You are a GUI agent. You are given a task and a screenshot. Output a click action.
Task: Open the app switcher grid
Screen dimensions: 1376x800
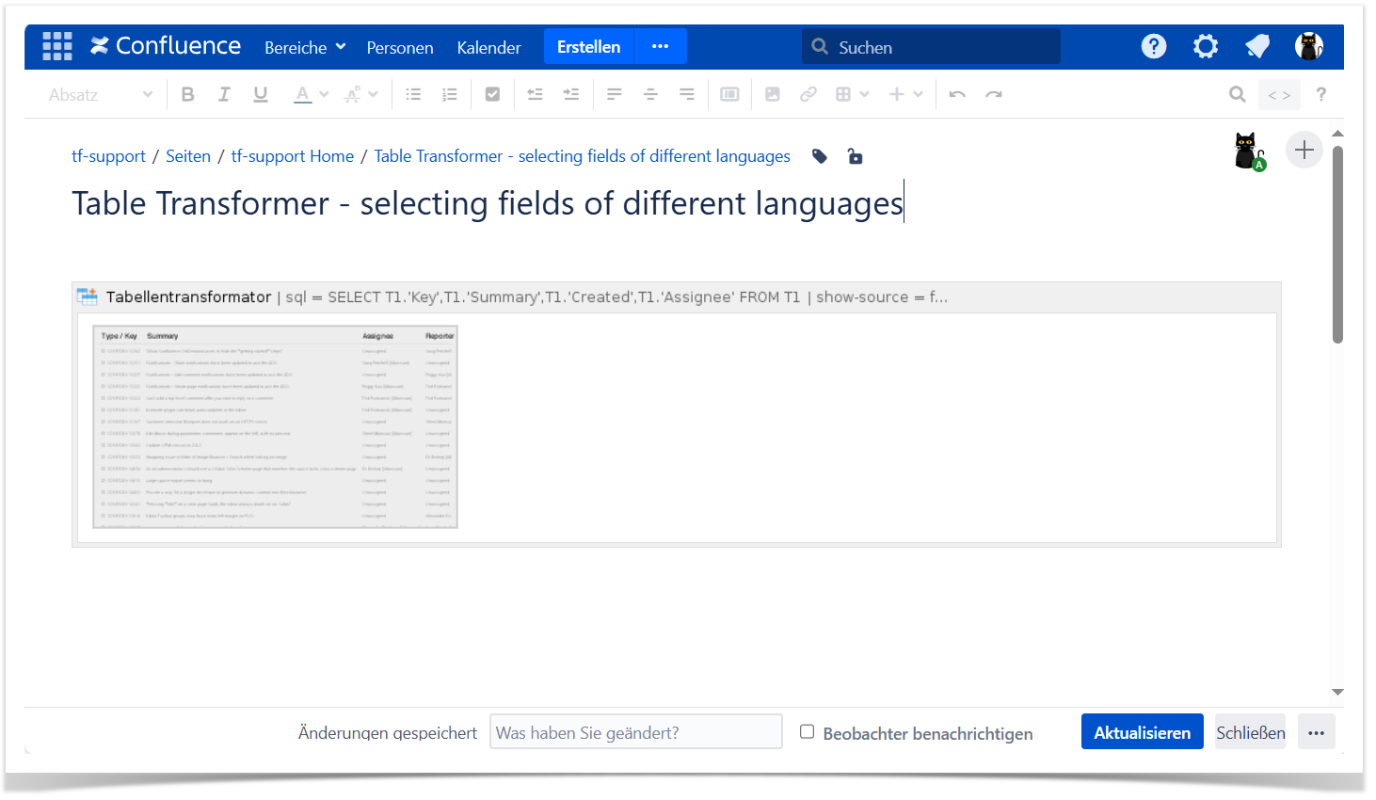(x=57, y=46)
